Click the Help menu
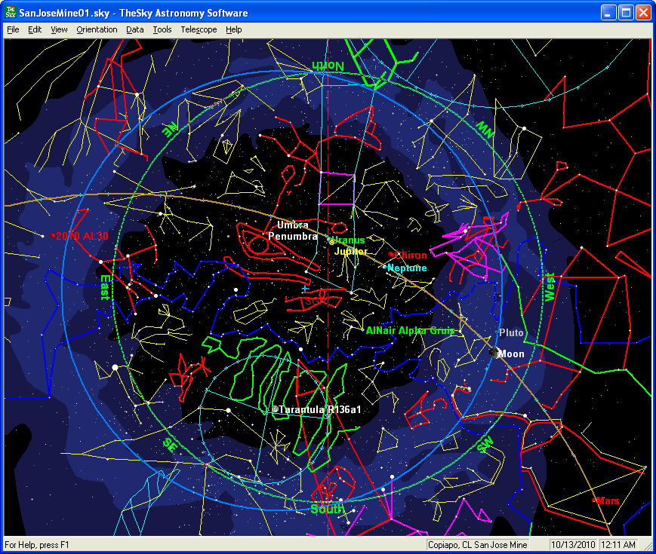Viewport: 656px width, 554px height. [234, 29]
